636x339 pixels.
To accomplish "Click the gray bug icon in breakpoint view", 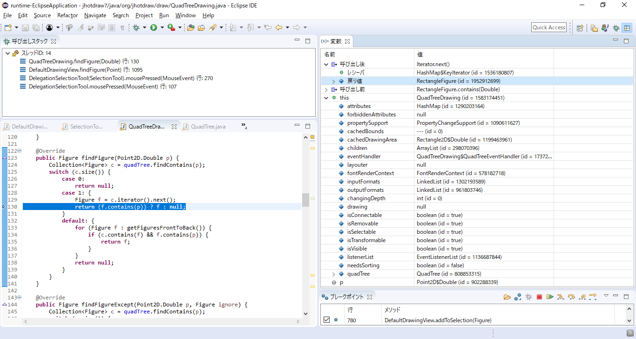I will 528,297.
